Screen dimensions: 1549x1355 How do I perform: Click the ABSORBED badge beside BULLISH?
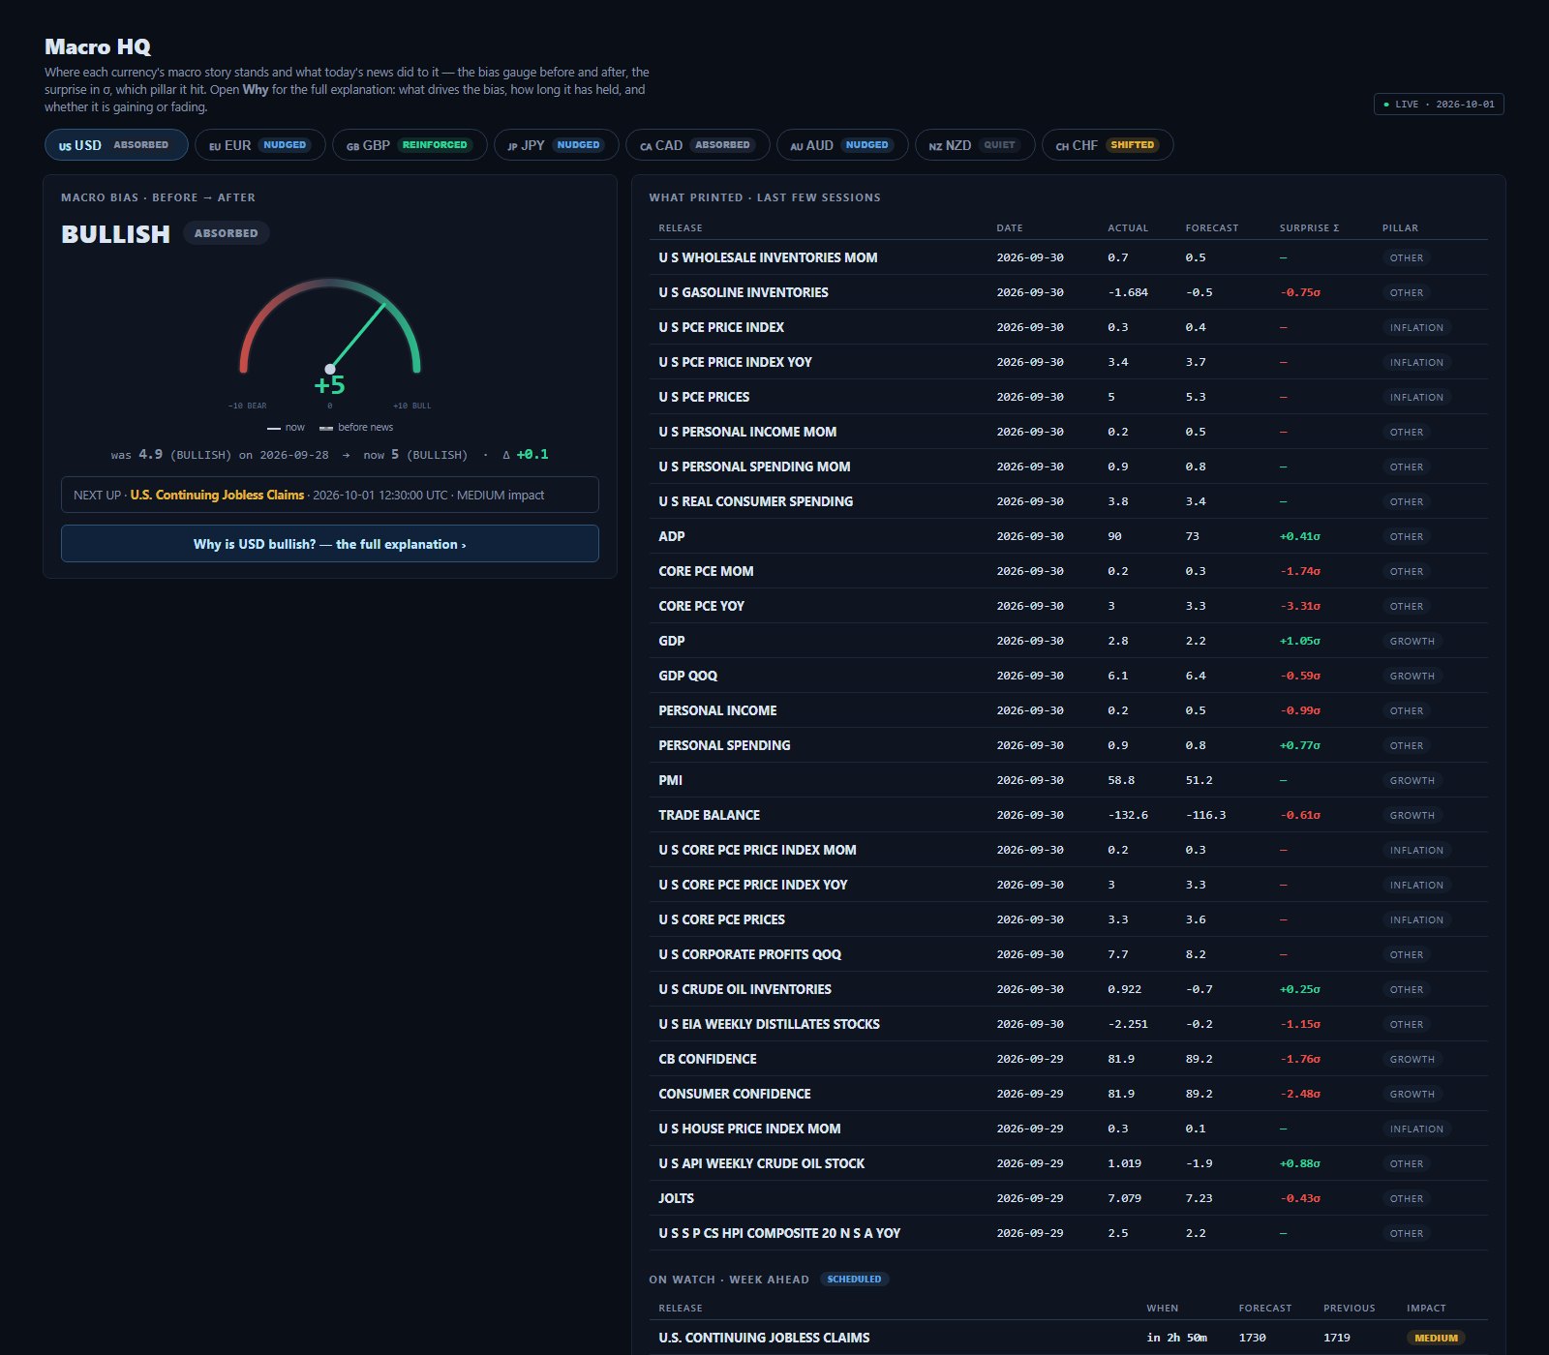(226, 233)
